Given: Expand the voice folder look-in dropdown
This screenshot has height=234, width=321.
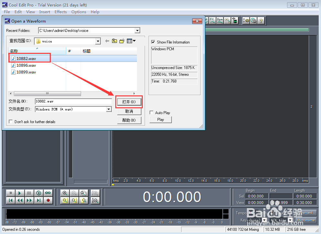Looking at the screenshot, I should pos(98,41).
